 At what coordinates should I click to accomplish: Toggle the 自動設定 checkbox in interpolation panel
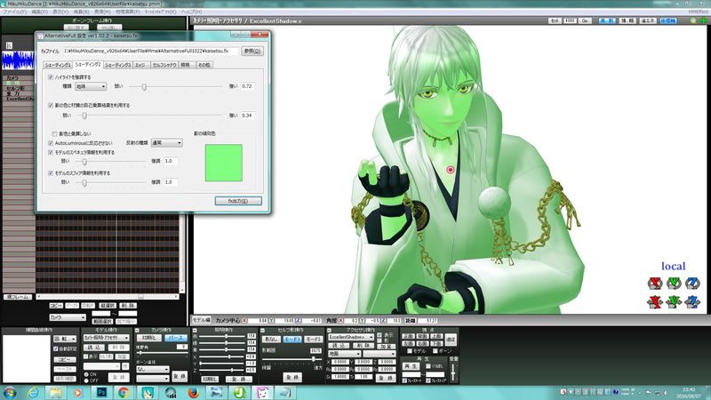click(x=56, y=348)
